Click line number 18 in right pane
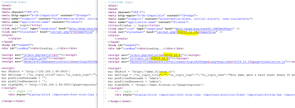 point(105,58)
